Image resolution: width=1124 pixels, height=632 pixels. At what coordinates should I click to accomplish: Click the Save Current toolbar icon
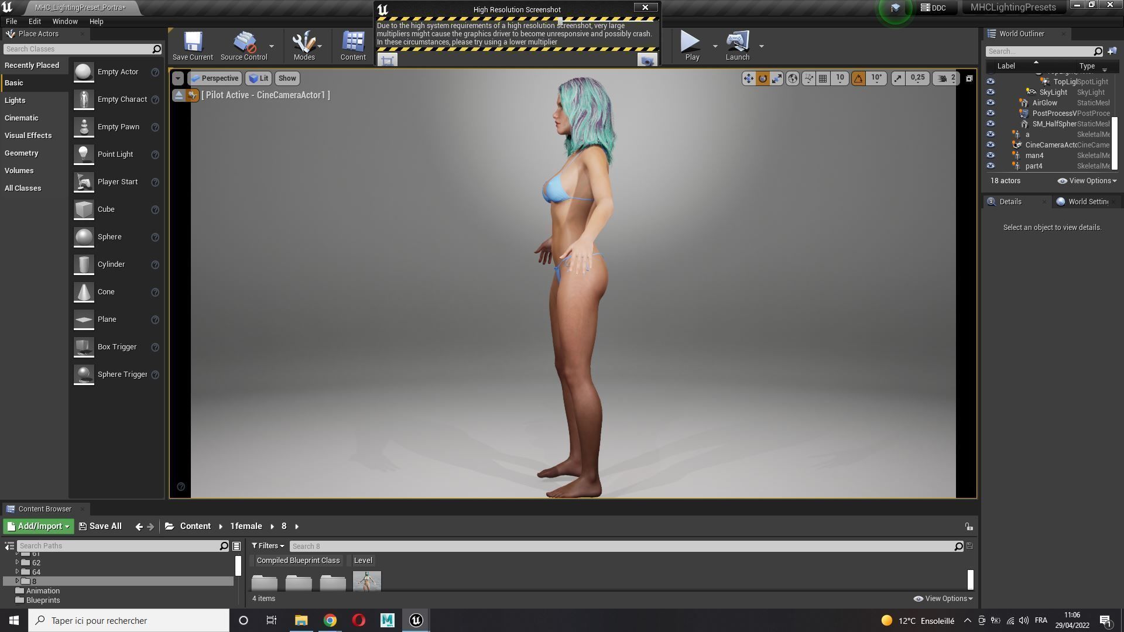click(x=193, y=46)
